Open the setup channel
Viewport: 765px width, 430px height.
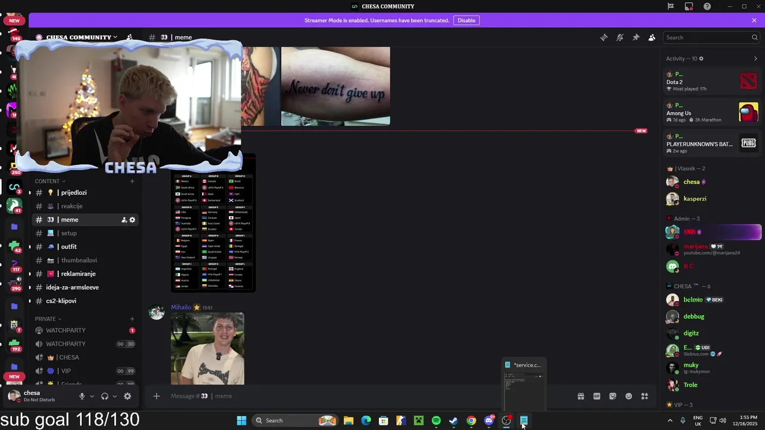click(x=86, y=233)
